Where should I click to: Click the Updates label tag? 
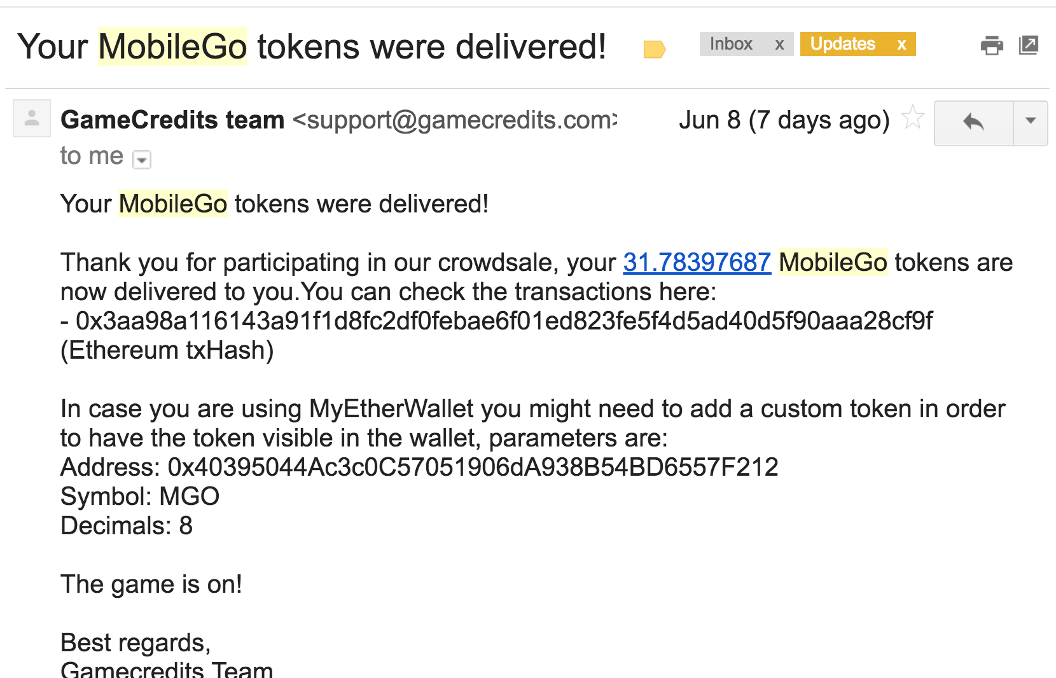click(842, 44)
